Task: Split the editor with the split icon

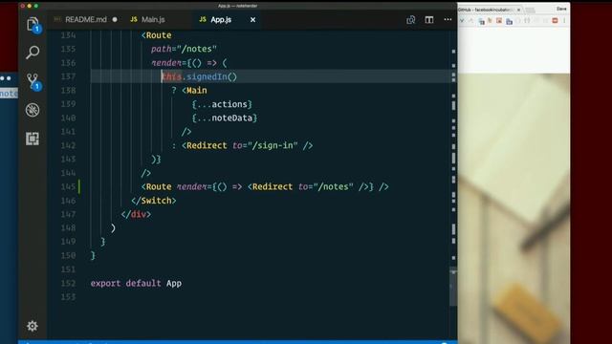Action: tap(429, 20)
